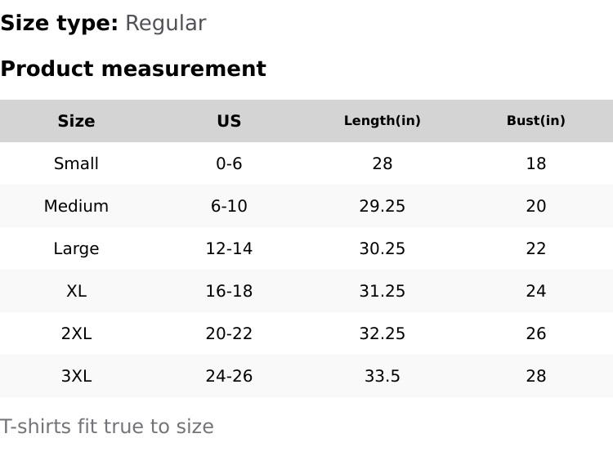Click the Product measurement heading
The image size is (613, 456).
133,69
